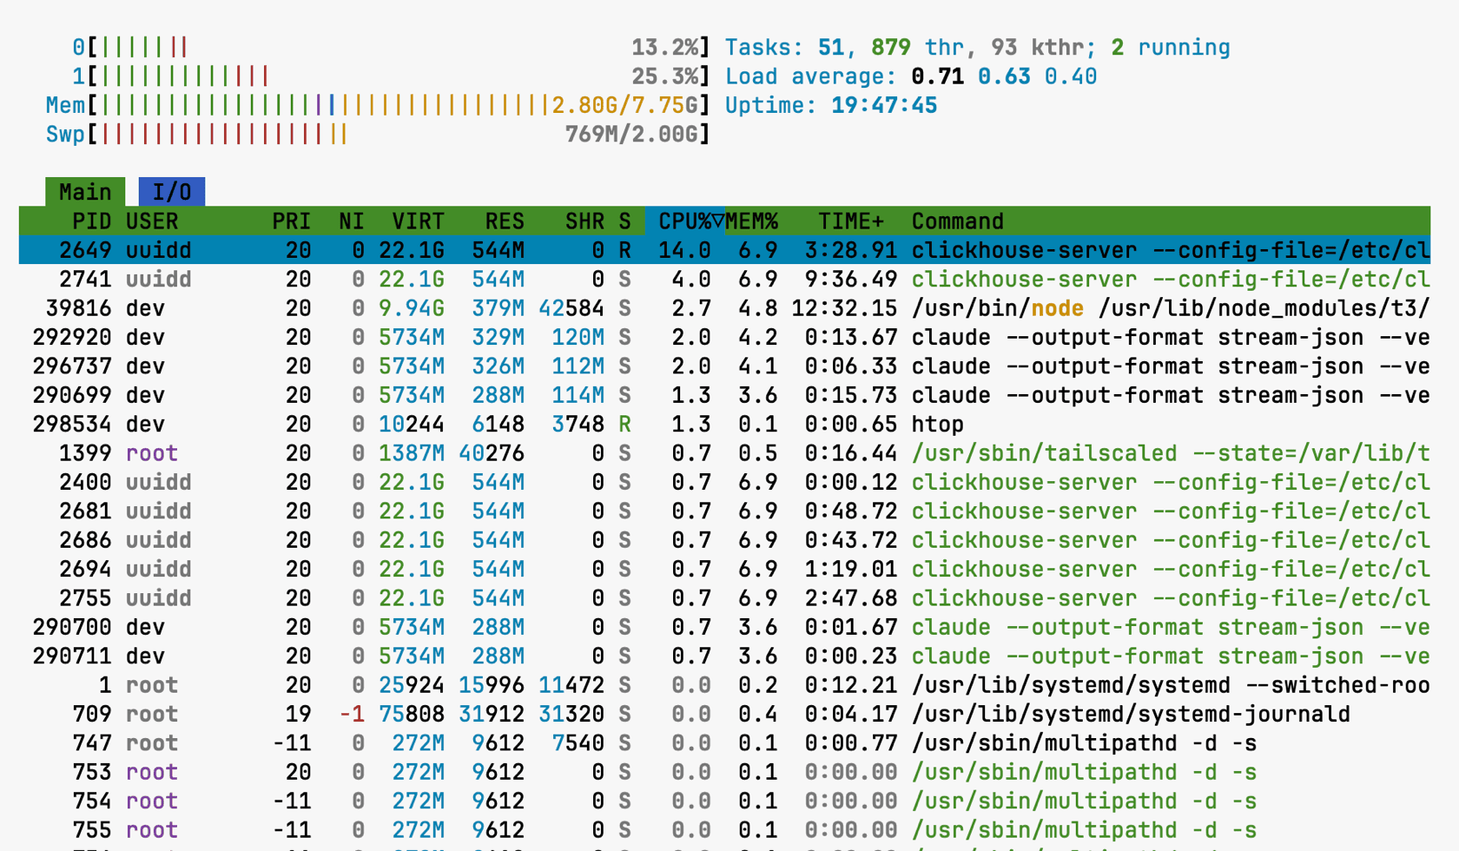1459x851 pixels.
Task: Select clickhouse-server process PID 2681
Action: 724,511
